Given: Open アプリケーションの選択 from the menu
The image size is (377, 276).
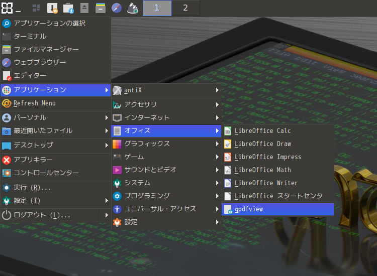Looking at the screenshot, I should [55, 23].
